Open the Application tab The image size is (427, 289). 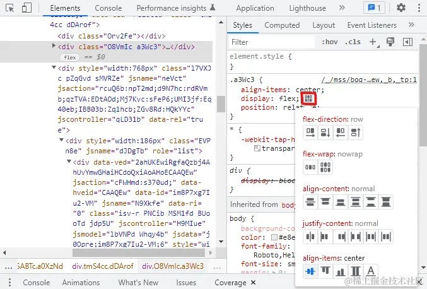(255, 8)
